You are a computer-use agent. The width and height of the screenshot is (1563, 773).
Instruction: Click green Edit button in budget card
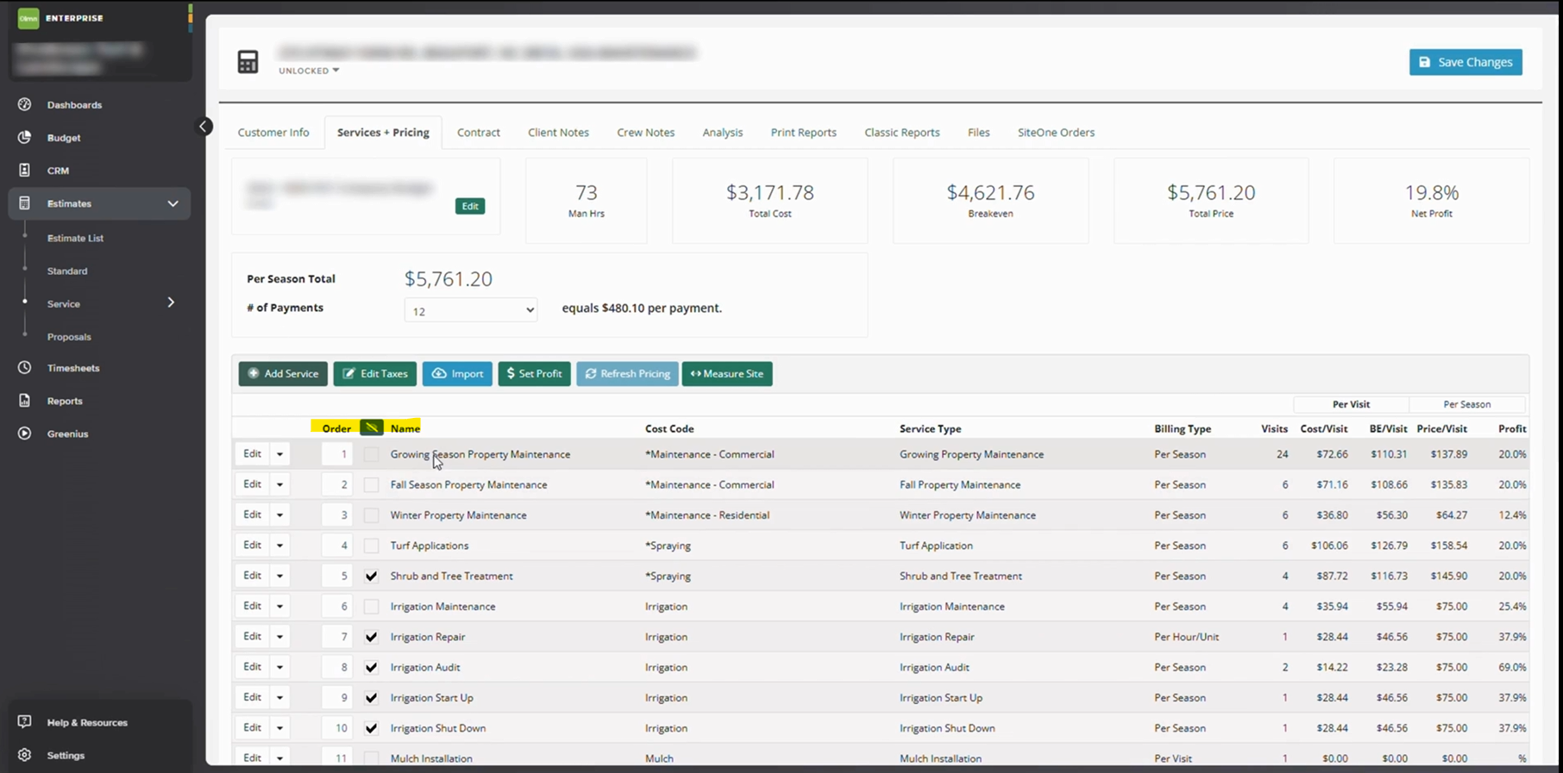[x=470, y=206]
